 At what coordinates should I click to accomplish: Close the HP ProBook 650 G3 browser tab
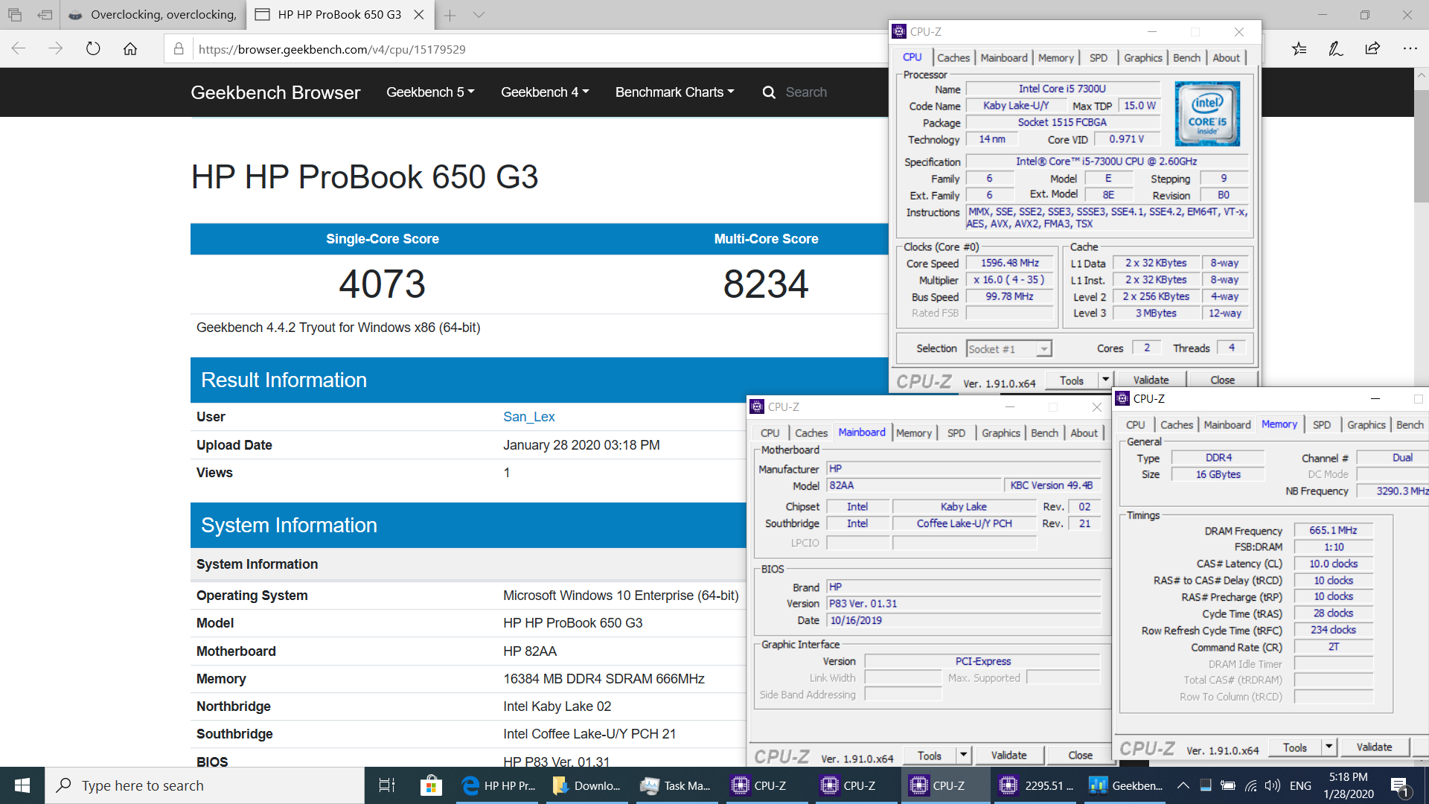click(x=419, y=15)
